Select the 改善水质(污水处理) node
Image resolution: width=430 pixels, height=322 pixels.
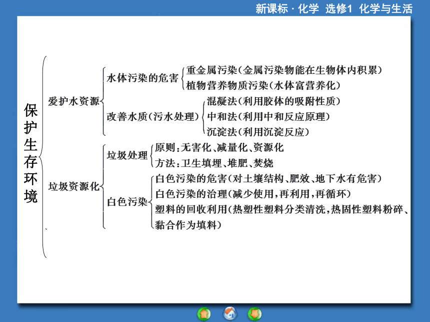152,117
